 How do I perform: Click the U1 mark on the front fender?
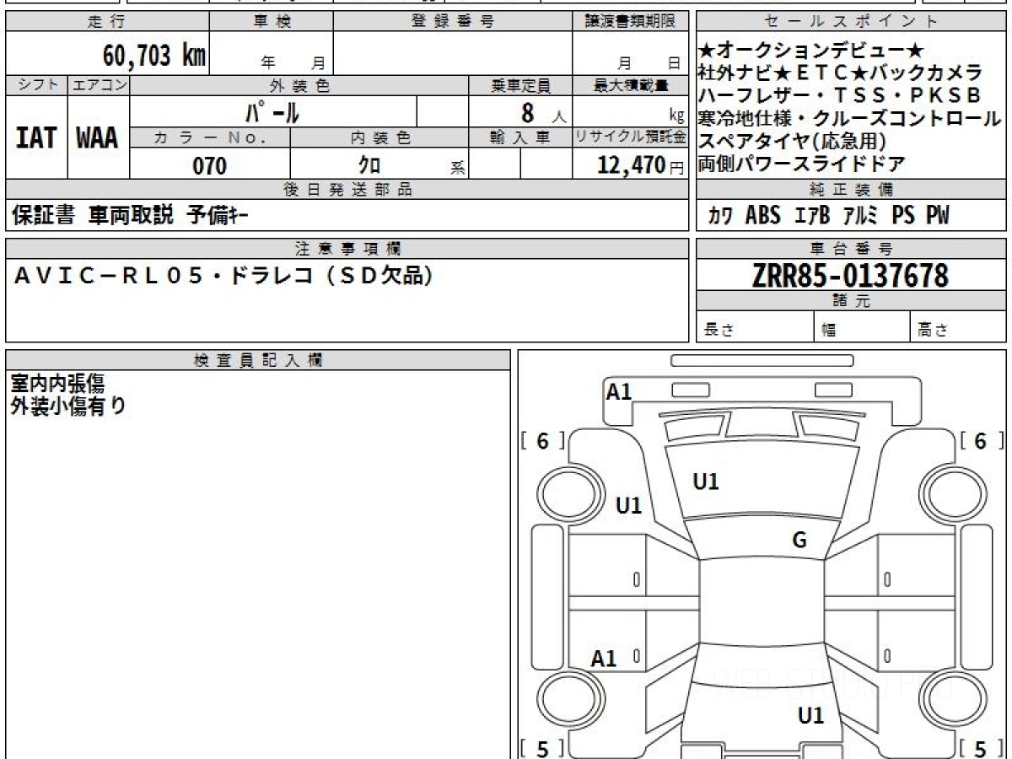pyautogui.click(x=629, y=506)
